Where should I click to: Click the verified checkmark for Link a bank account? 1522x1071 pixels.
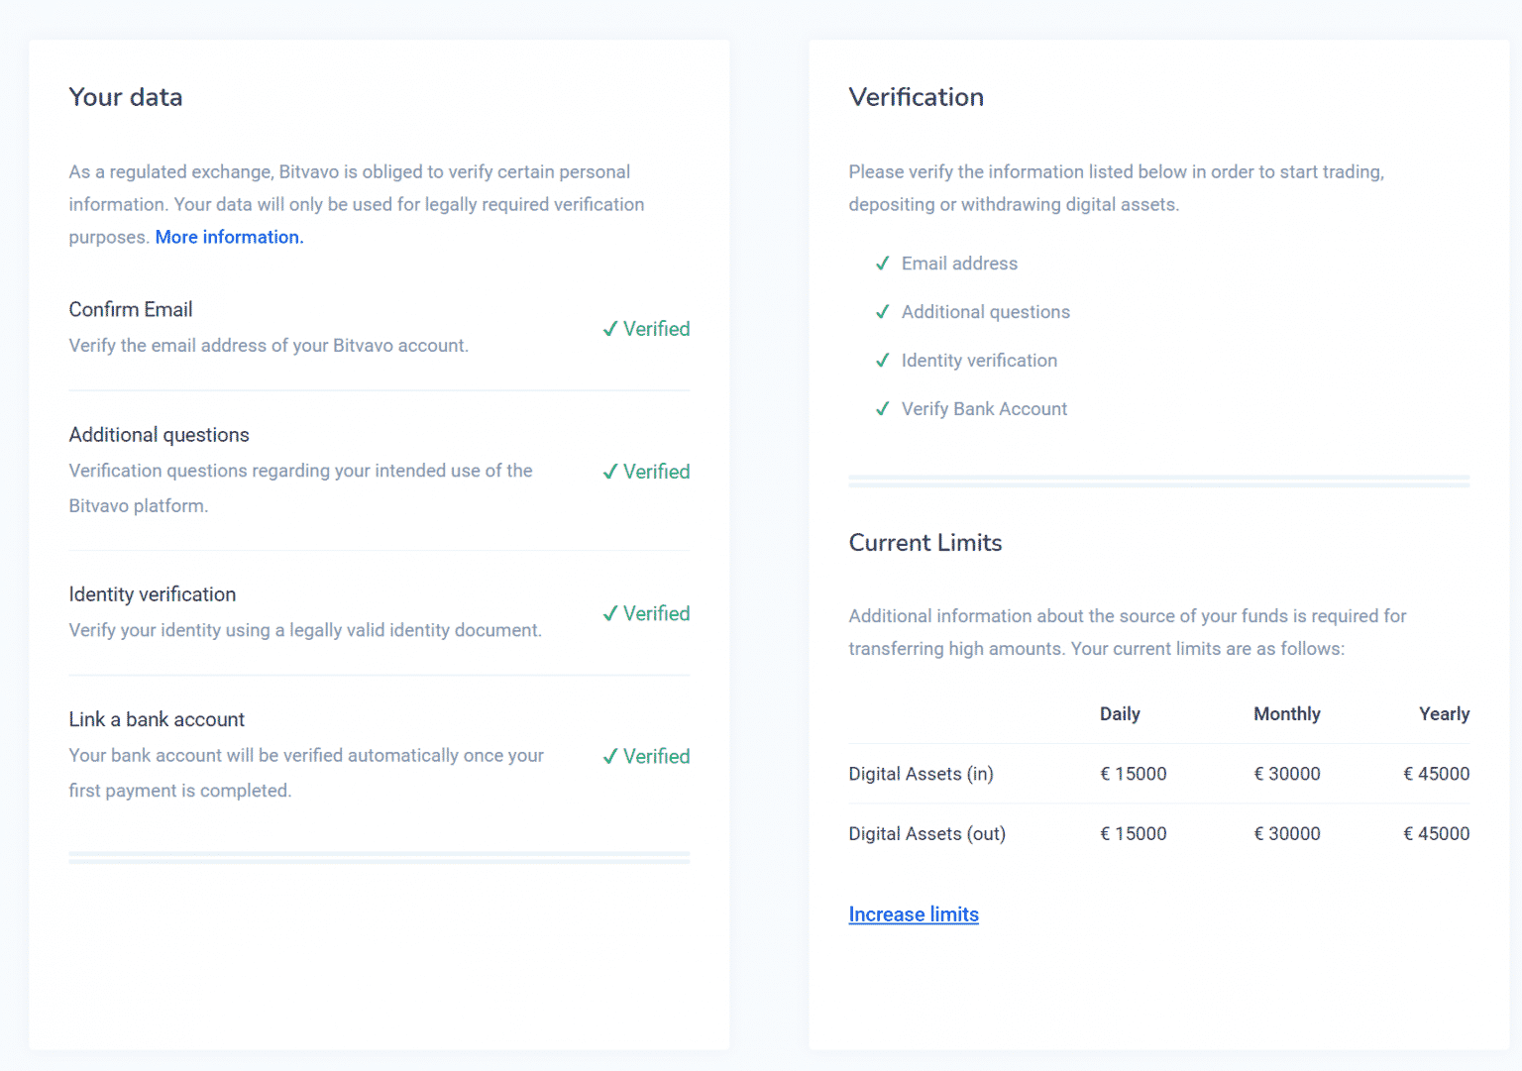click(x=609, y=756)
